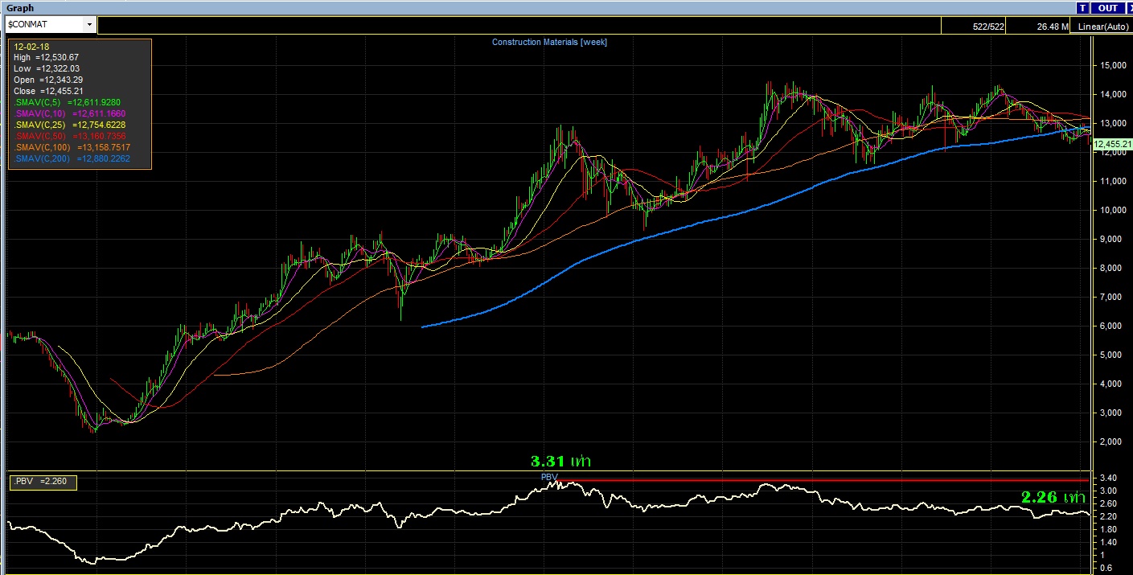Click the $CONMAT symbol input field
The height and width of the screenshot is (575, 1133).
tap(44, 25)
